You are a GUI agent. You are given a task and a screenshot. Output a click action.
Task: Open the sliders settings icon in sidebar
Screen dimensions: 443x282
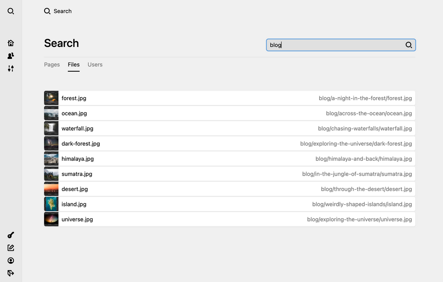coord(11,68)
